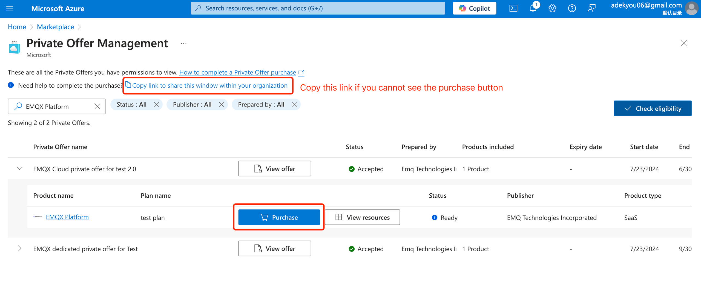The height and width of the screenshot is (281, 701).
Task: Open the help question mark menu
Action: tap(572, 8)
